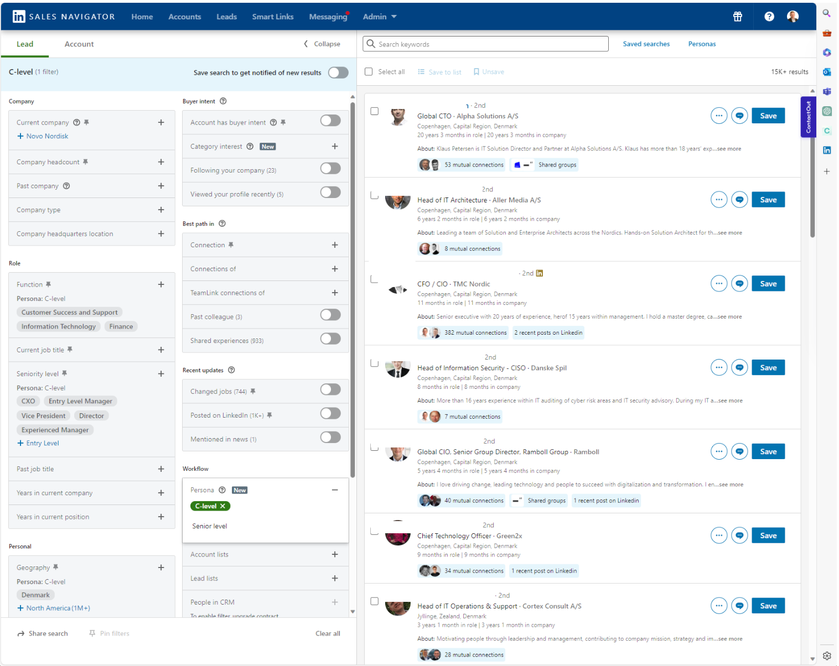Open the profile avatar menu

[x=793, y=17]
